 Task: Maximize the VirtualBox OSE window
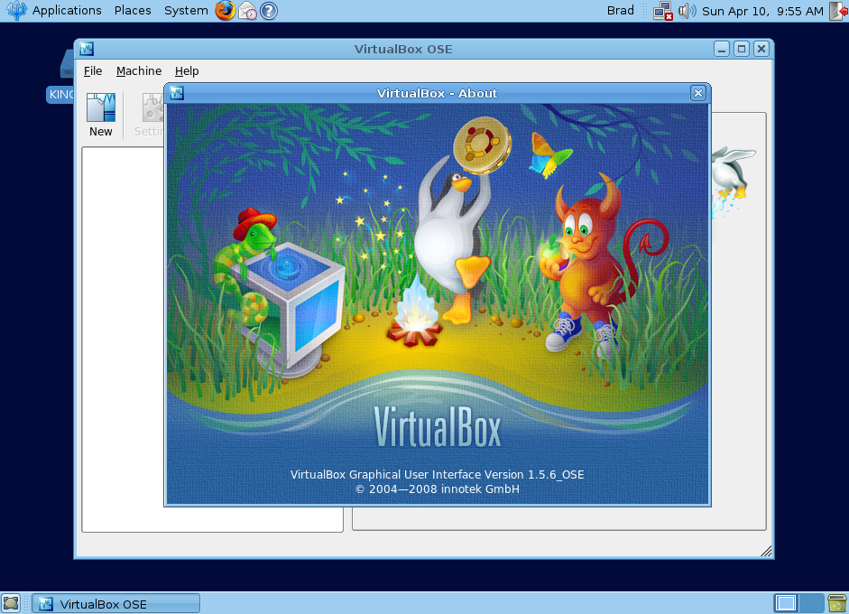point(742,49)
